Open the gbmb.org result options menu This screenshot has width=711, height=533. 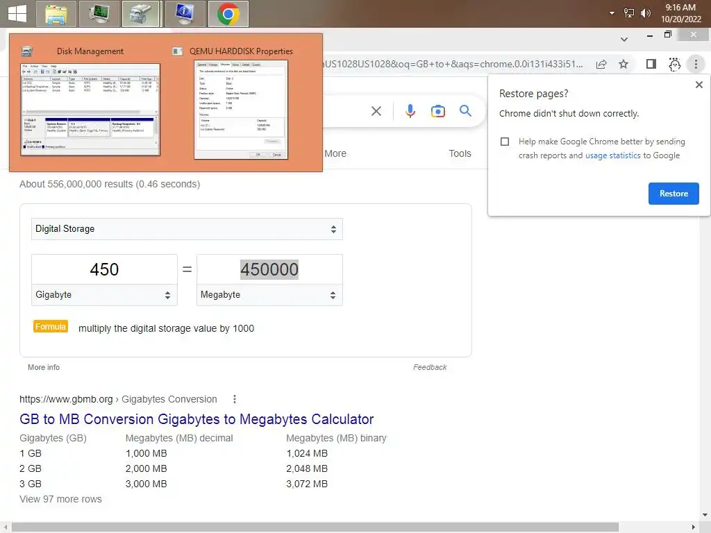(x=235, y=399)
